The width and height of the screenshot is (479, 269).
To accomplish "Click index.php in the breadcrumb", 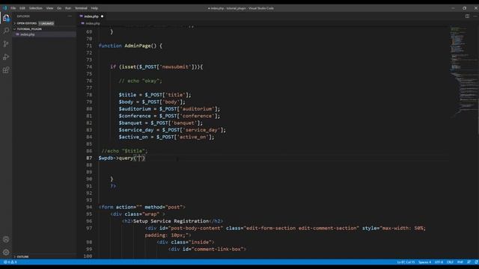I will pos(93,23).
